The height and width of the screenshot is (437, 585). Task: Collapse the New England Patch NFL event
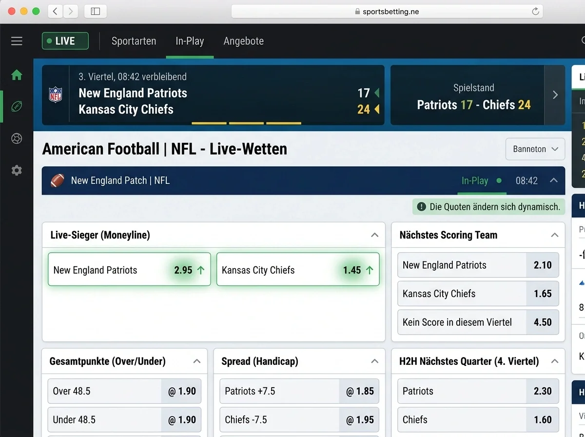pos(554,180)
